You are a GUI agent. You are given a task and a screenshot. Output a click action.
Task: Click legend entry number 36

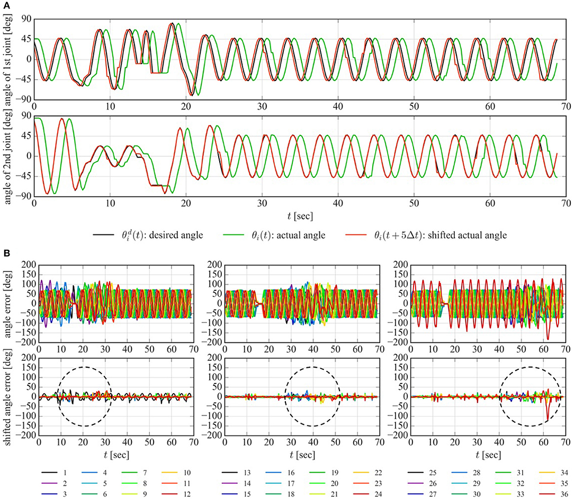coord(564,494)
